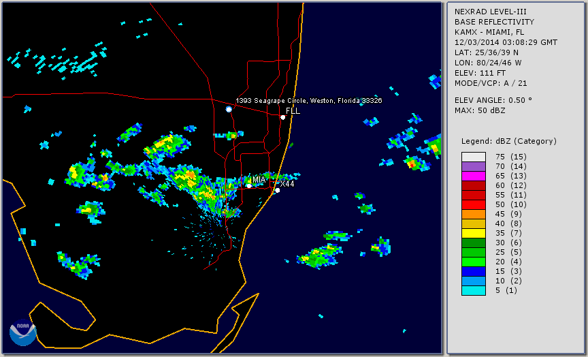This screenshot has height=357, width=588.
Task: Click the '12/03/2014 03:08:29 GMT' timestamp
Action: click(506, 42)
